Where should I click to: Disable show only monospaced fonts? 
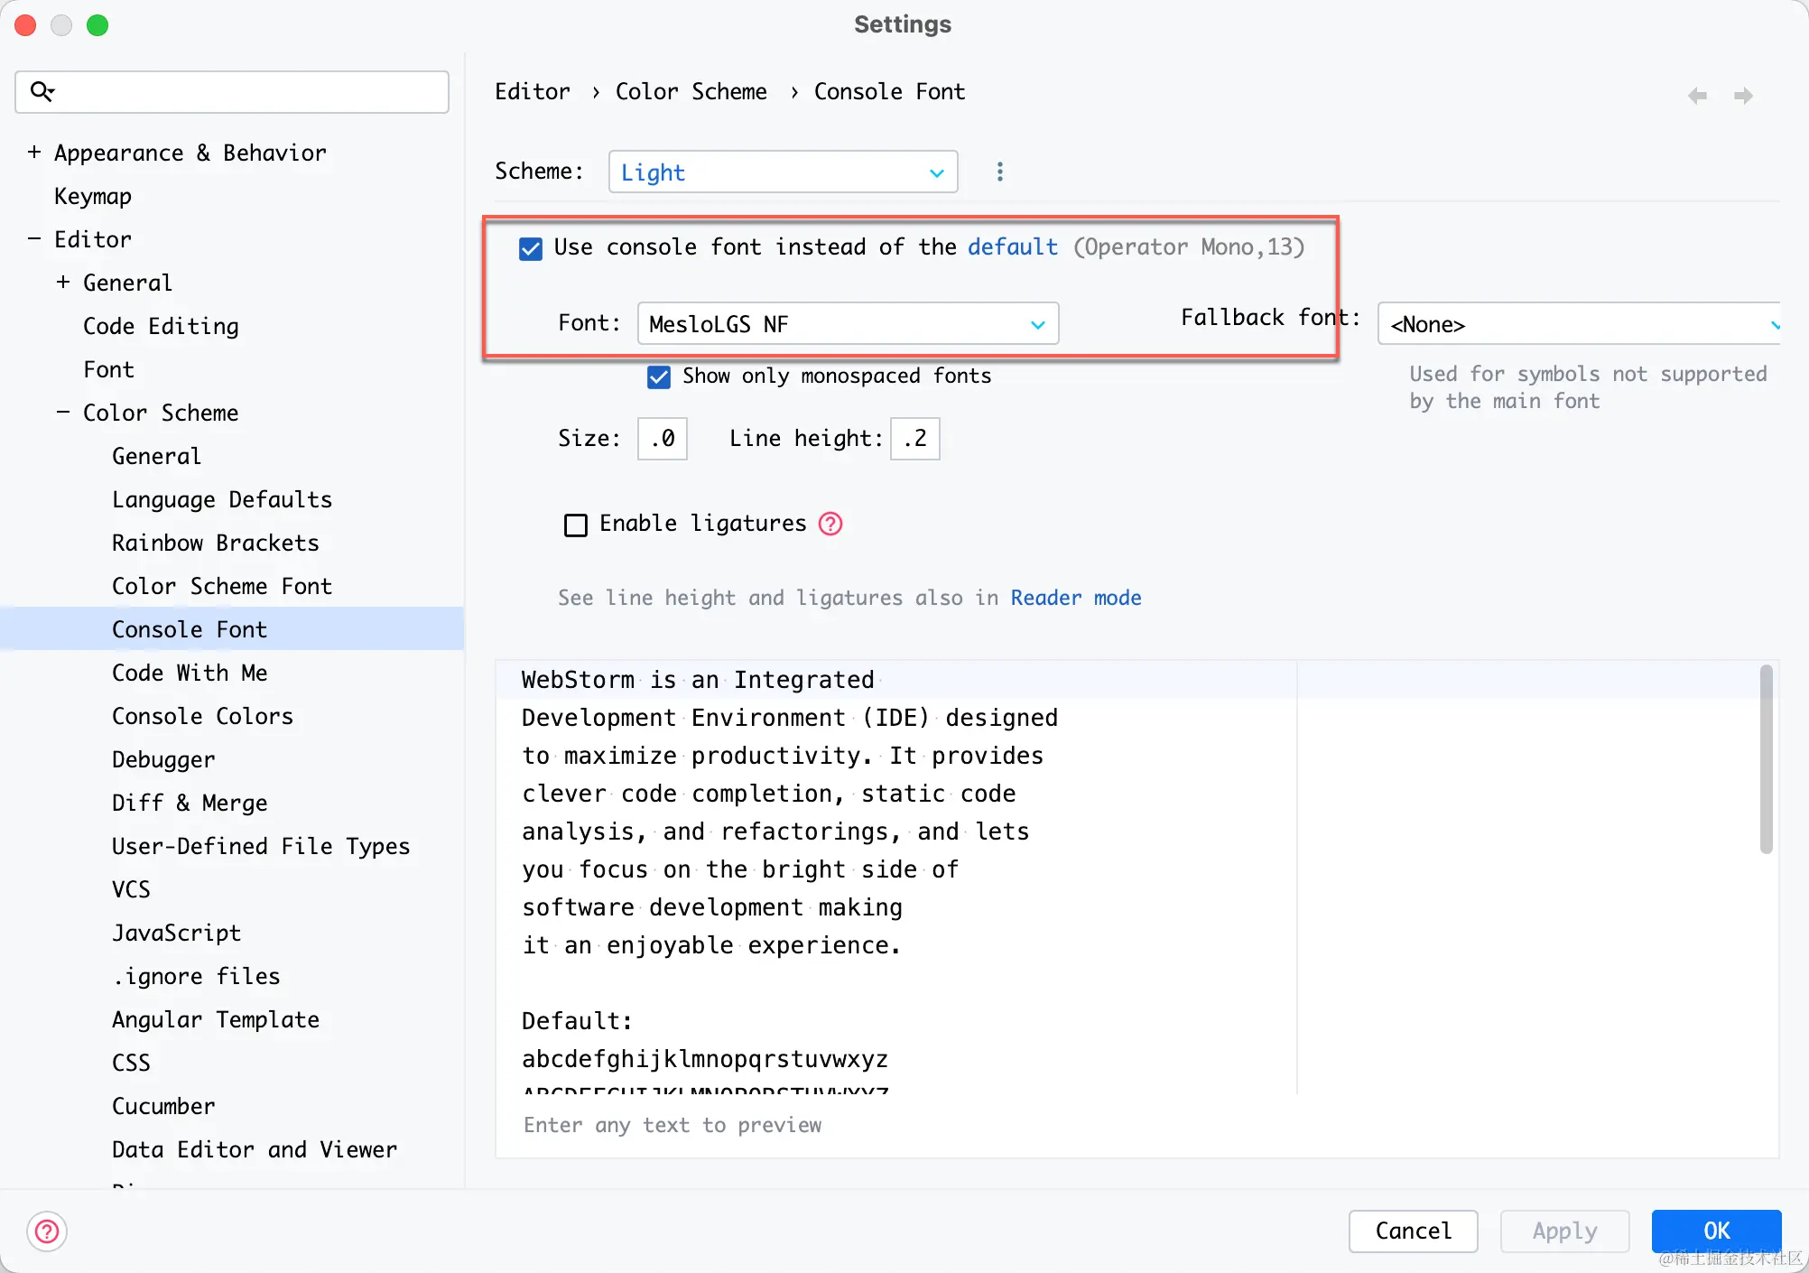658,376
